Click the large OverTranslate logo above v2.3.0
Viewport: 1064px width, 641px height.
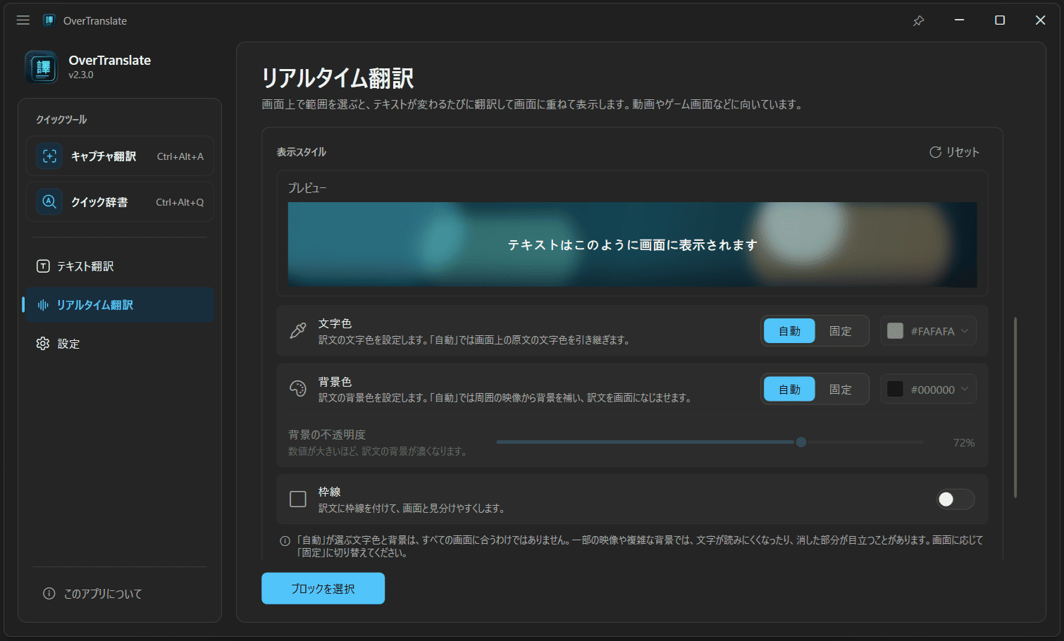click(42, 67)
